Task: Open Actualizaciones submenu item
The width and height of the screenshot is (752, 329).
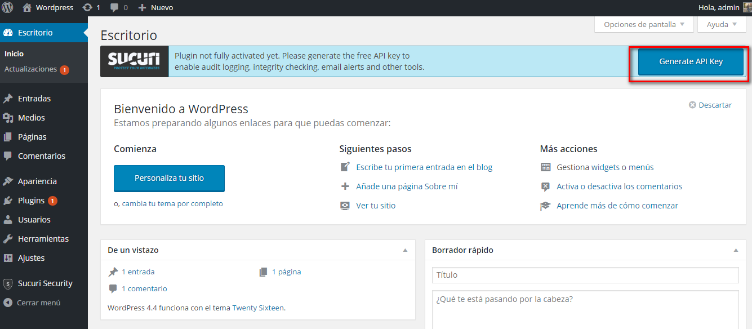Action: click(x=30, y=69)
